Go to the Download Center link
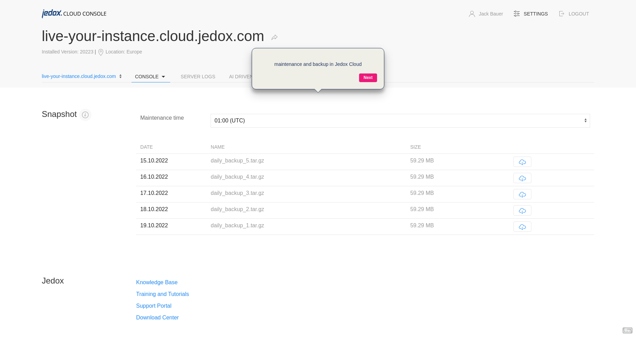This screenshot has height=337, width=636. (x=157, y=317)
